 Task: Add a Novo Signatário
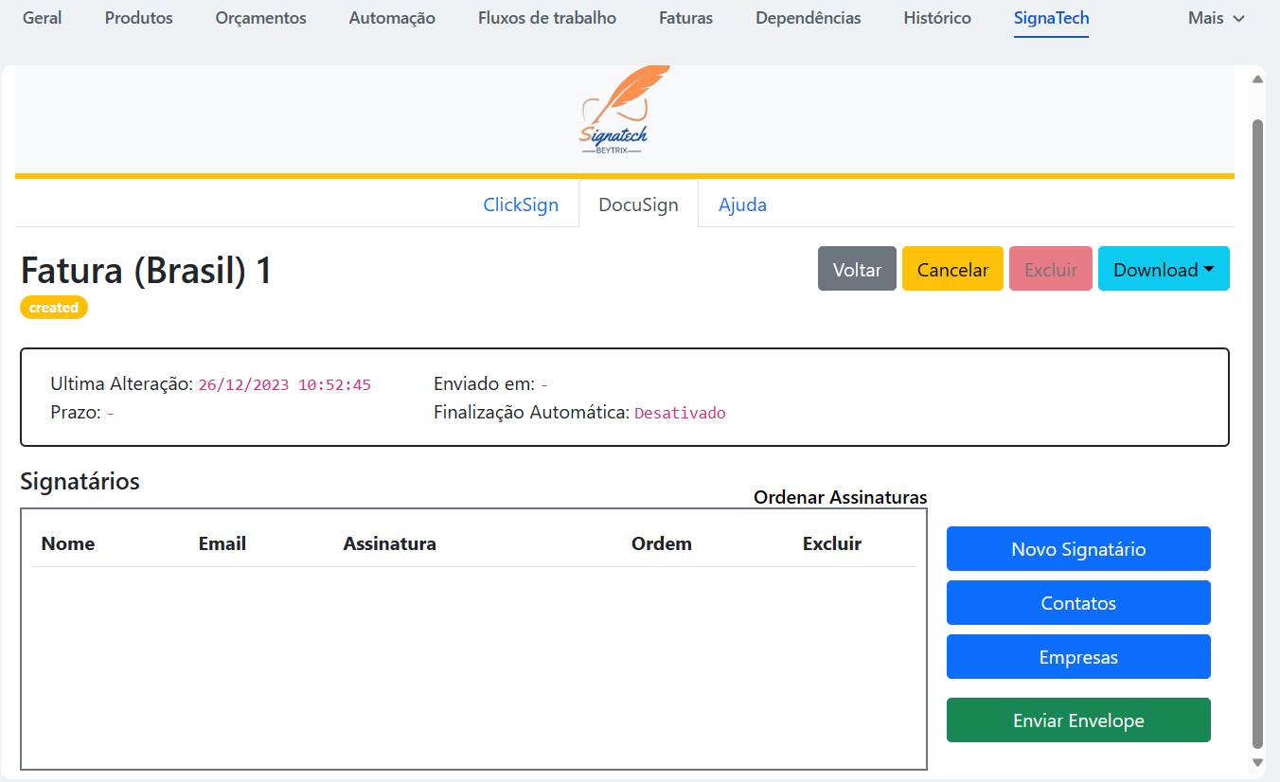click(1078, 549)
